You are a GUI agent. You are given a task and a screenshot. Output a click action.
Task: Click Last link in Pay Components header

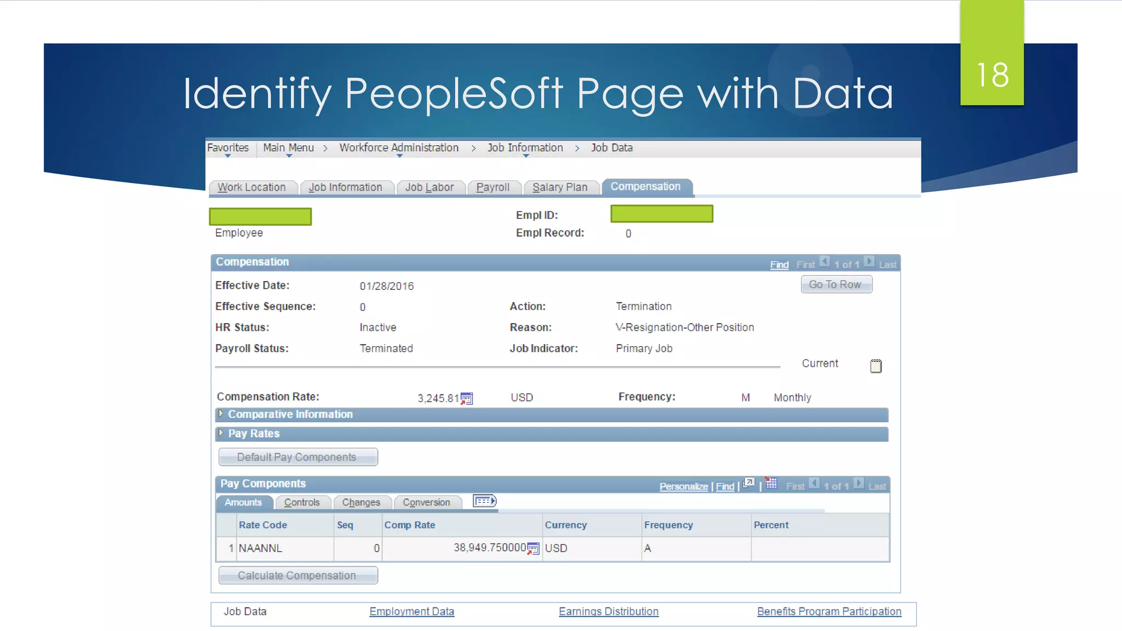(x=877, y=486)
